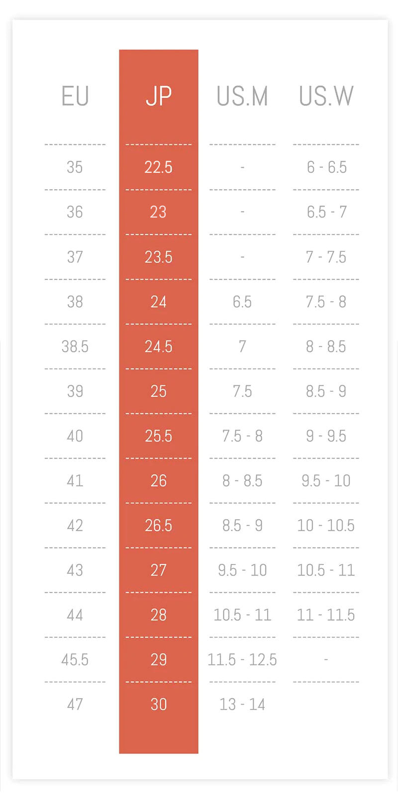
Task: Select JP size 22.5 cell
Action: click(159, 167)
